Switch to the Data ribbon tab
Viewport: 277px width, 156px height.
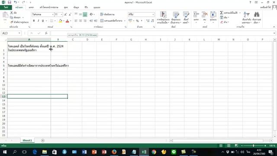76,7
